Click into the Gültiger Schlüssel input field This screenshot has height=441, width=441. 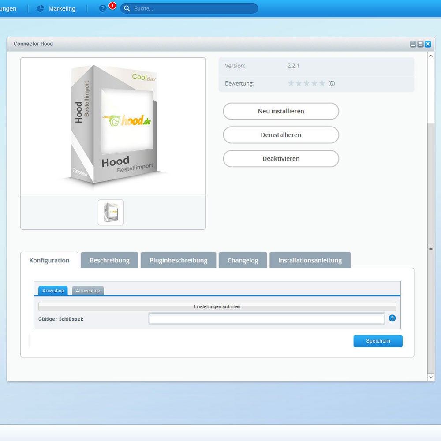coord(267,319)
